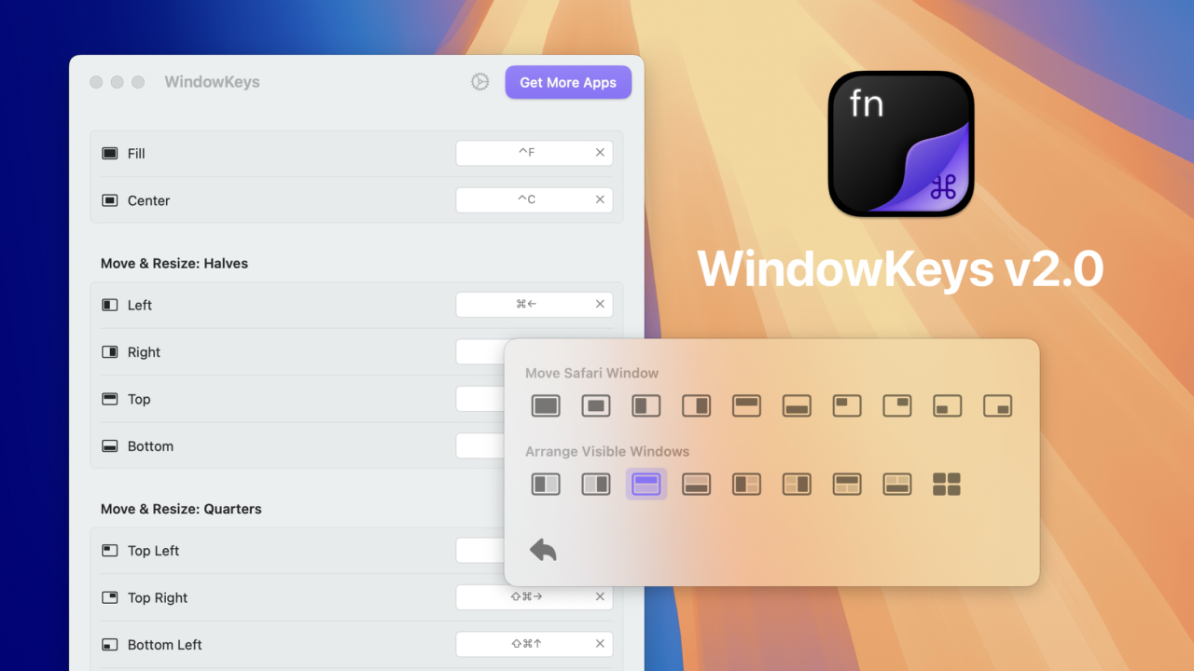
Task: Click the Fill row icon in WindowKeys list
Action: (110, 153)
